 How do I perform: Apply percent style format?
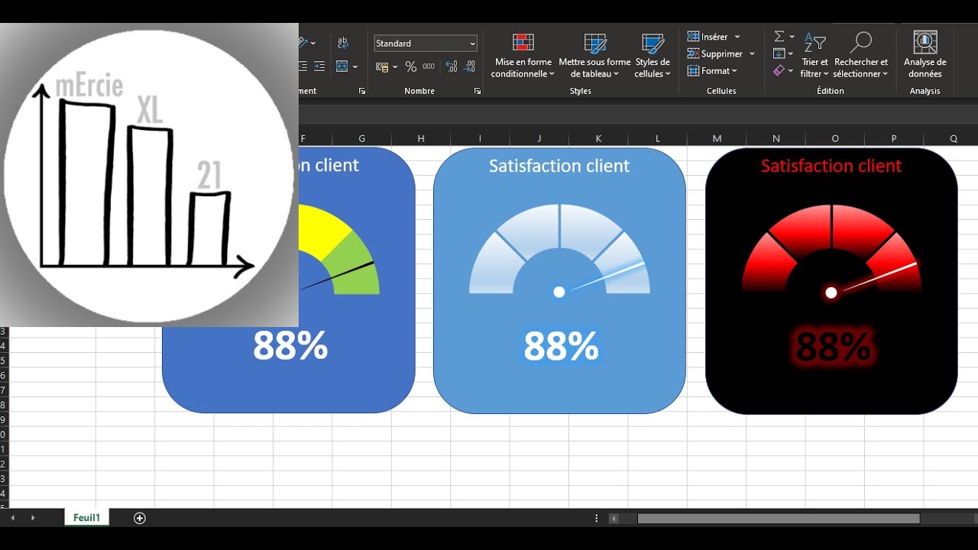pos(410,66)
